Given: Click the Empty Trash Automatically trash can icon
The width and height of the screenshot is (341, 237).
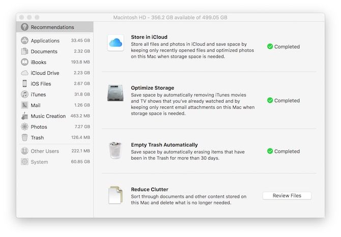Looking at the screenshot, I should pos(116,151).
